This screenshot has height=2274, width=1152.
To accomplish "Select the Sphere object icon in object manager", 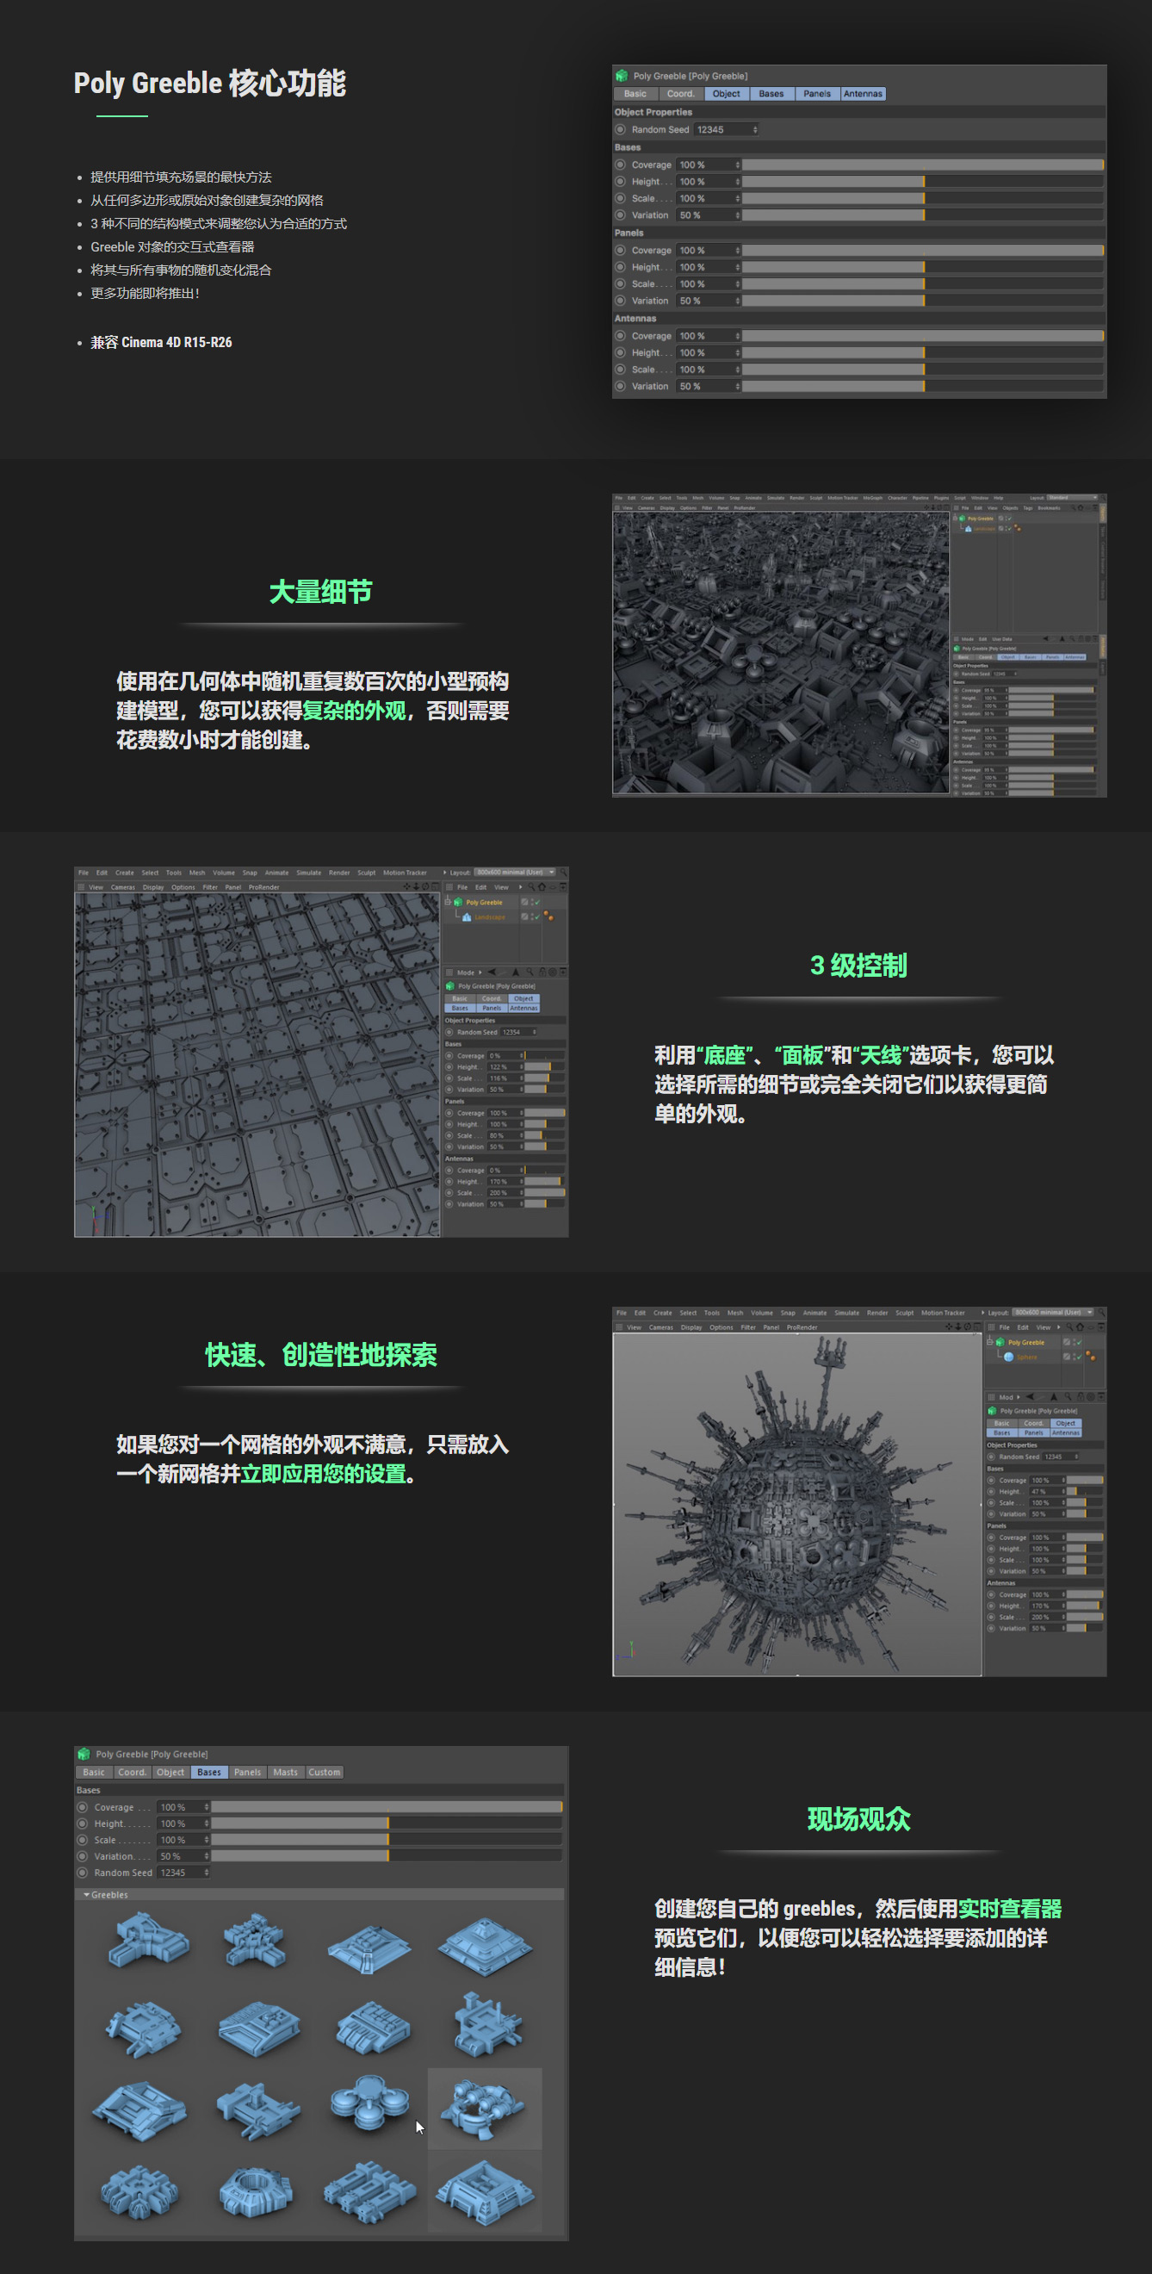I will coord(1009,1357).
